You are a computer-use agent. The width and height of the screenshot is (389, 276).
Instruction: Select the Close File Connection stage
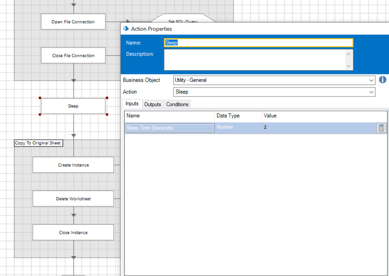73,56
